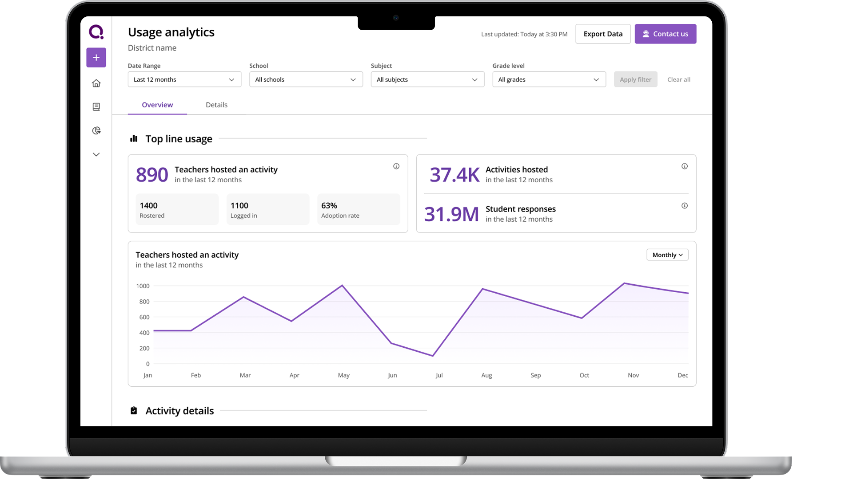The width and height of the screenshot is (853, 479).
Task: Click the Quizizz logo in the sidebar
Action: 96,32
